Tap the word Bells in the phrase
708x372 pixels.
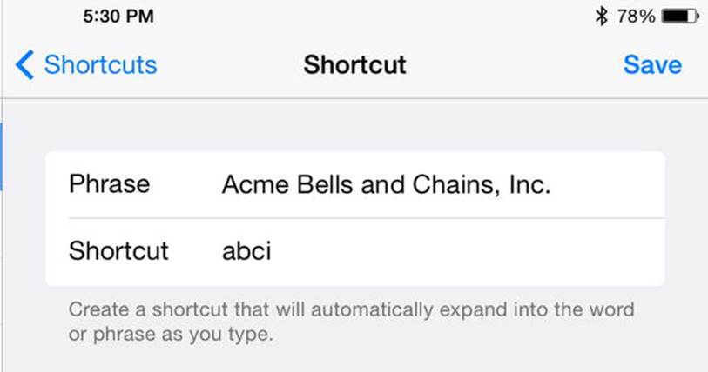pyautogui.click(x=325, y=185)
